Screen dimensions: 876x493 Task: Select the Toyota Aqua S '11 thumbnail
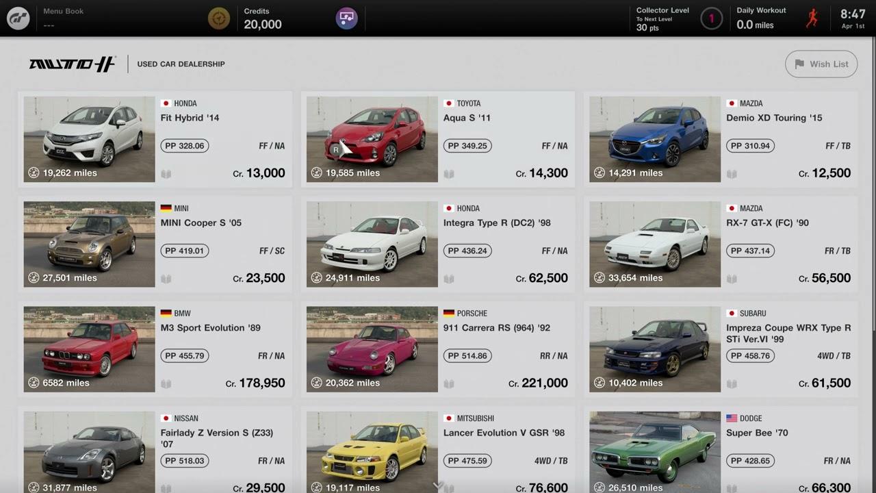(372, 139)
